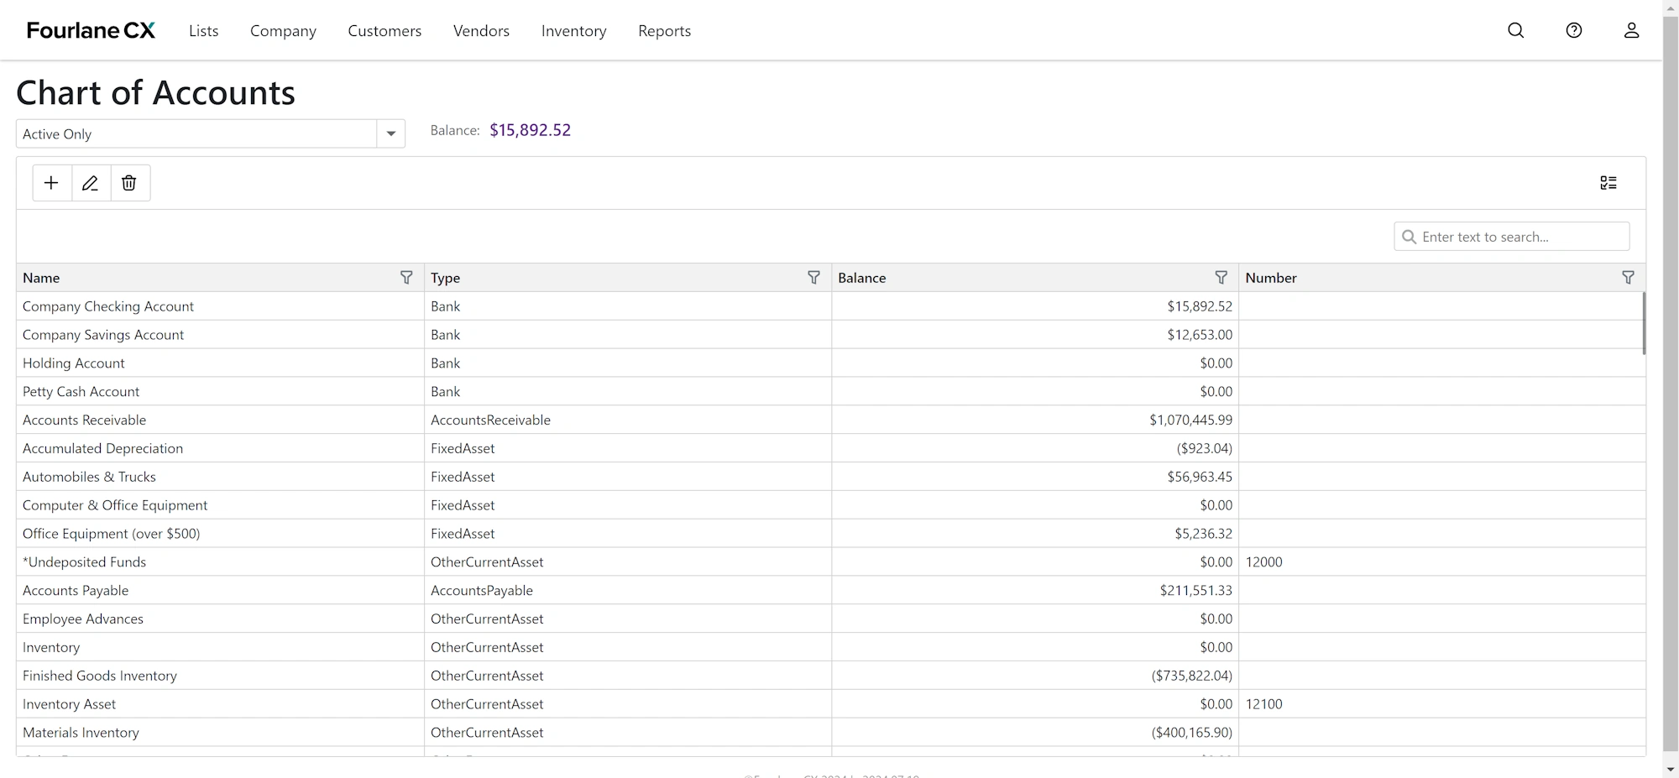
Task: Filter the Name column
Action: click(406, 278)
